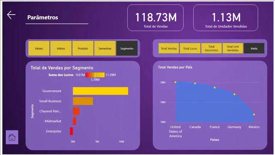
Task: Open the home page icon
Action: coord(12,137)
